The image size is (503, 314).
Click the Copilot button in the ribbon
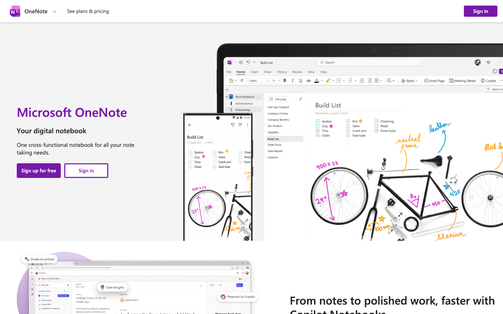(x=488, y=81)
